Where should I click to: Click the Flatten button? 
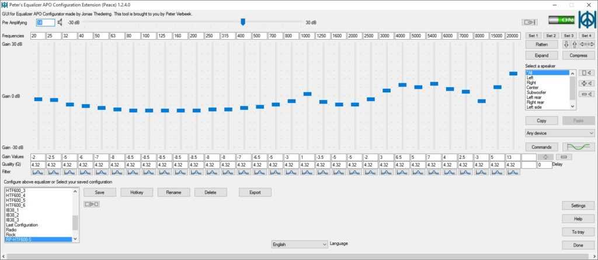pyautogui.click(x=541, y=44)
